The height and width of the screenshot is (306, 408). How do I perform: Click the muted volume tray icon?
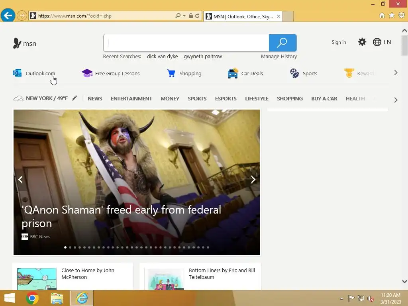tap(370, 298)
